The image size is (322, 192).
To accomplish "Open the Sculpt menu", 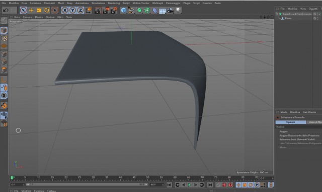I will point(126,3).
